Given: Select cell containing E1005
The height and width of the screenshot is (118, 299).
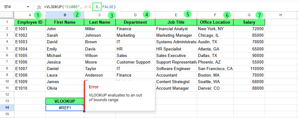Looking at the screenshot, I should pyautogui.click(x=30, y=55).
